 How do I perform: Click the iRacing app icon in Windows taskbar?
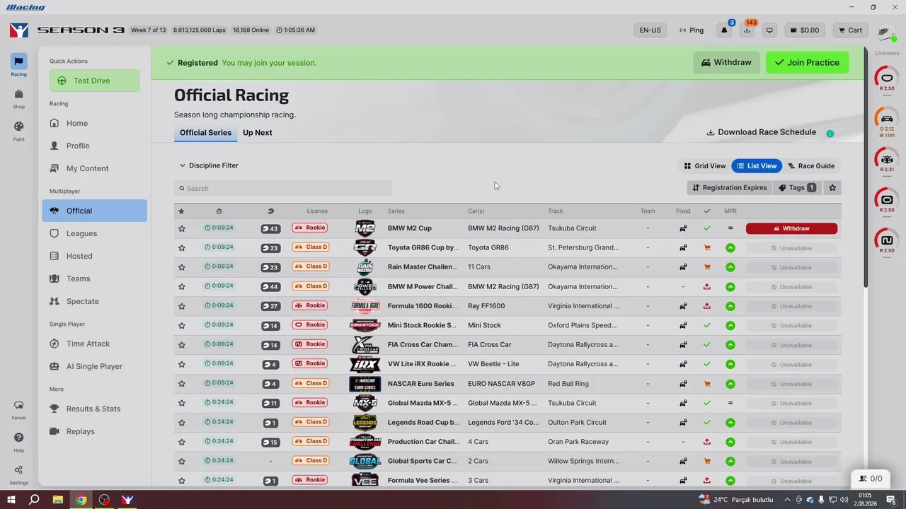127,499
